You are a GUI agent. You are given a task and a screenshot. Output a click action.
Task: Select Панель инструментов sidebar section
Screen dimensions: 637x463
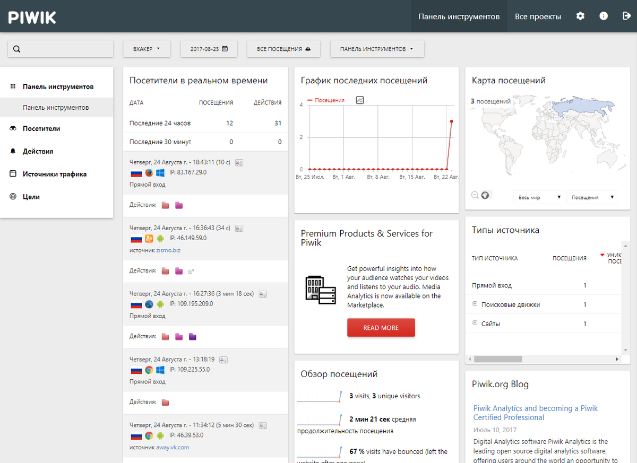57,86
